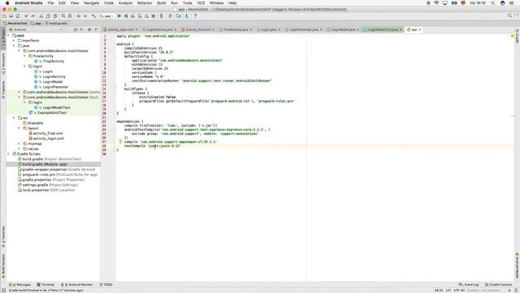This screenshot has height=293, width=520.
Task: Click MockitoTest breadcrumb
Action: pos(15,24)
